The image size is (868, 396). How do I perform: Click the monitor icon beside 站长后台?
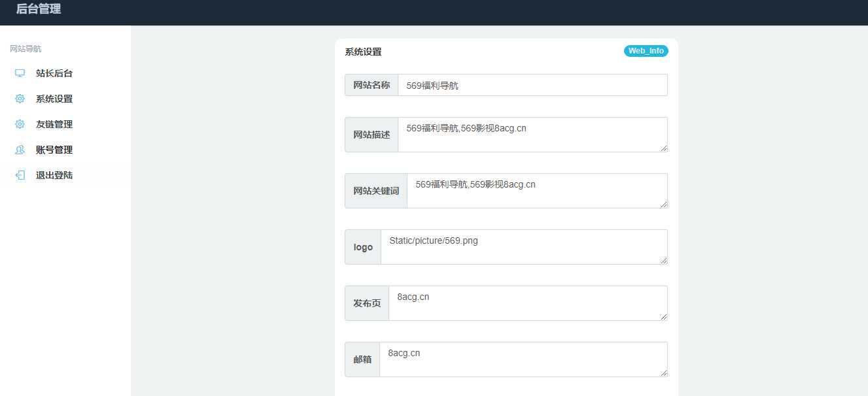click(19, 73)
